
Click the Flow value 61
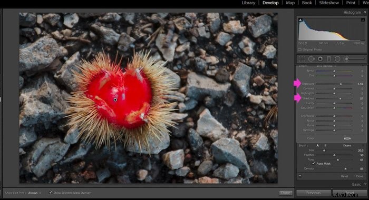point(362,160)
